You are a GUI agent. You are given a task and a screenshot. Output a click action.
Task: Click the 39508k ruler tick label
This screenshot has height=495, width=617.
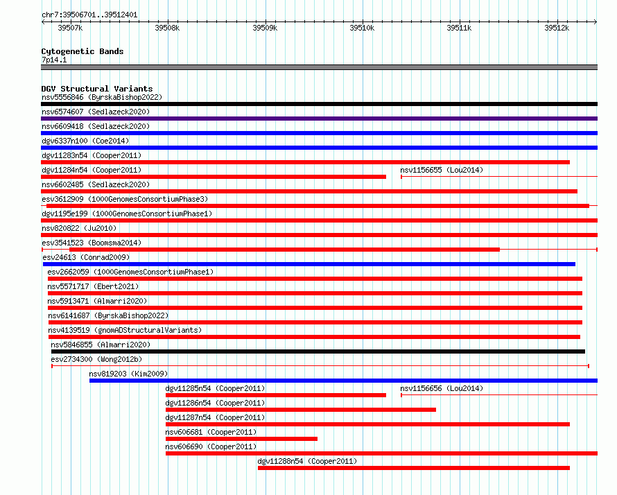point(167,28)
